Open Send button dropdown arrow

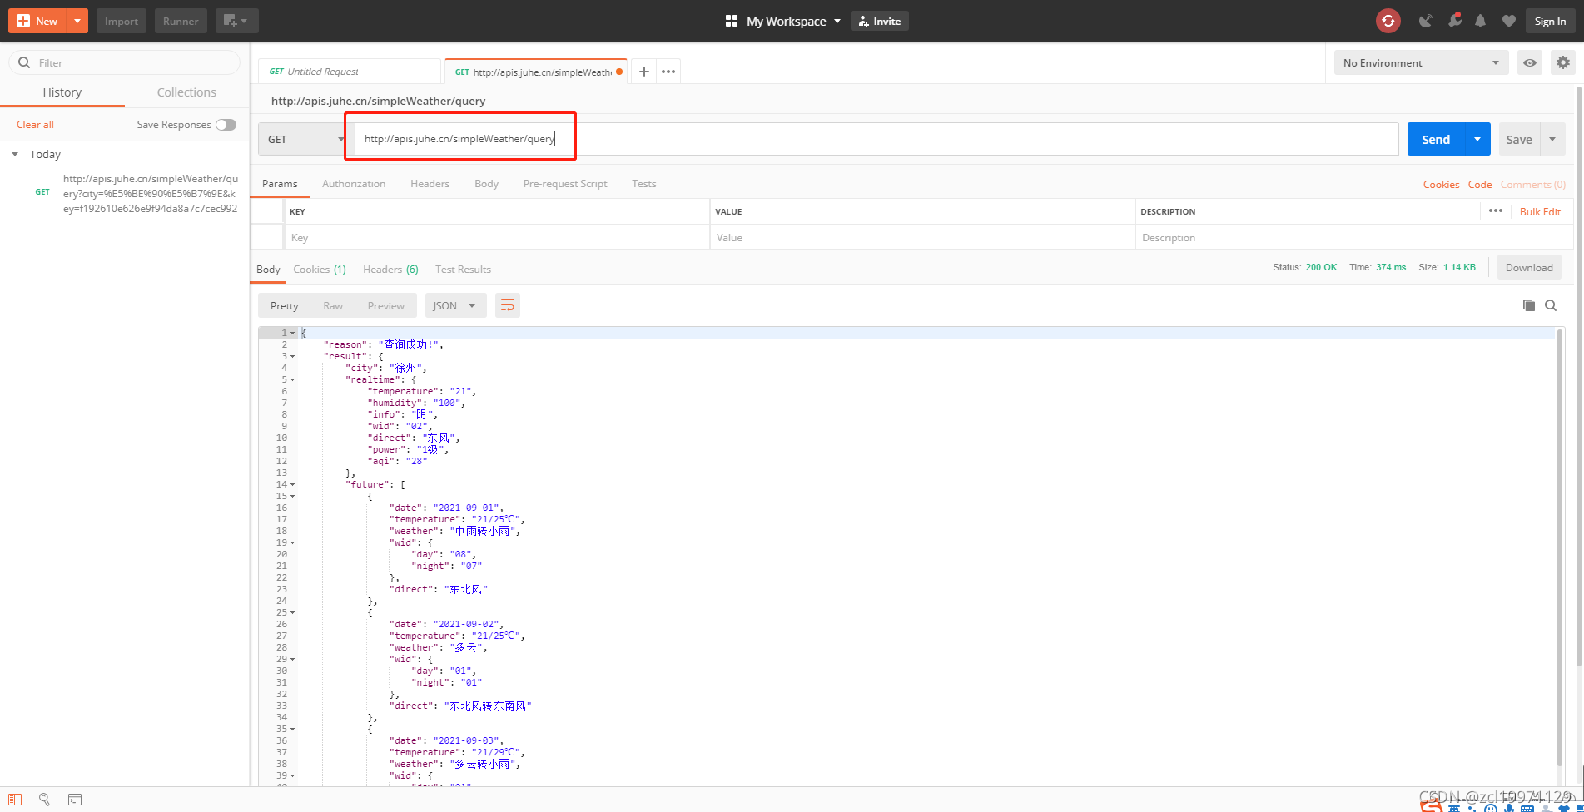pos(1477,139)
